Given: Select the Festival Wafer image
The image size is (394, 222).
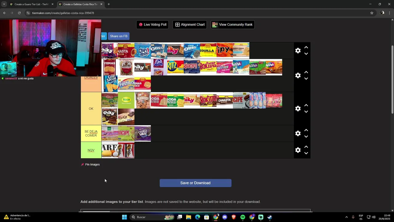Looking at the screenshot, I should [126, 84].
